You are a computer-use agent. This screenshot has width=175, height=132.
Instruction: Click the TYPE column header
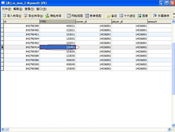pos(58,22)
